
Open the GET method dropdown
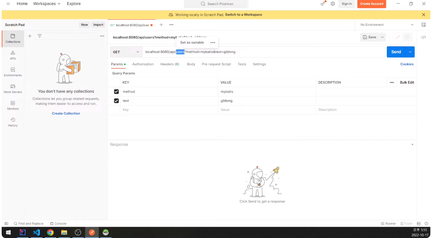tap(126, 52)
